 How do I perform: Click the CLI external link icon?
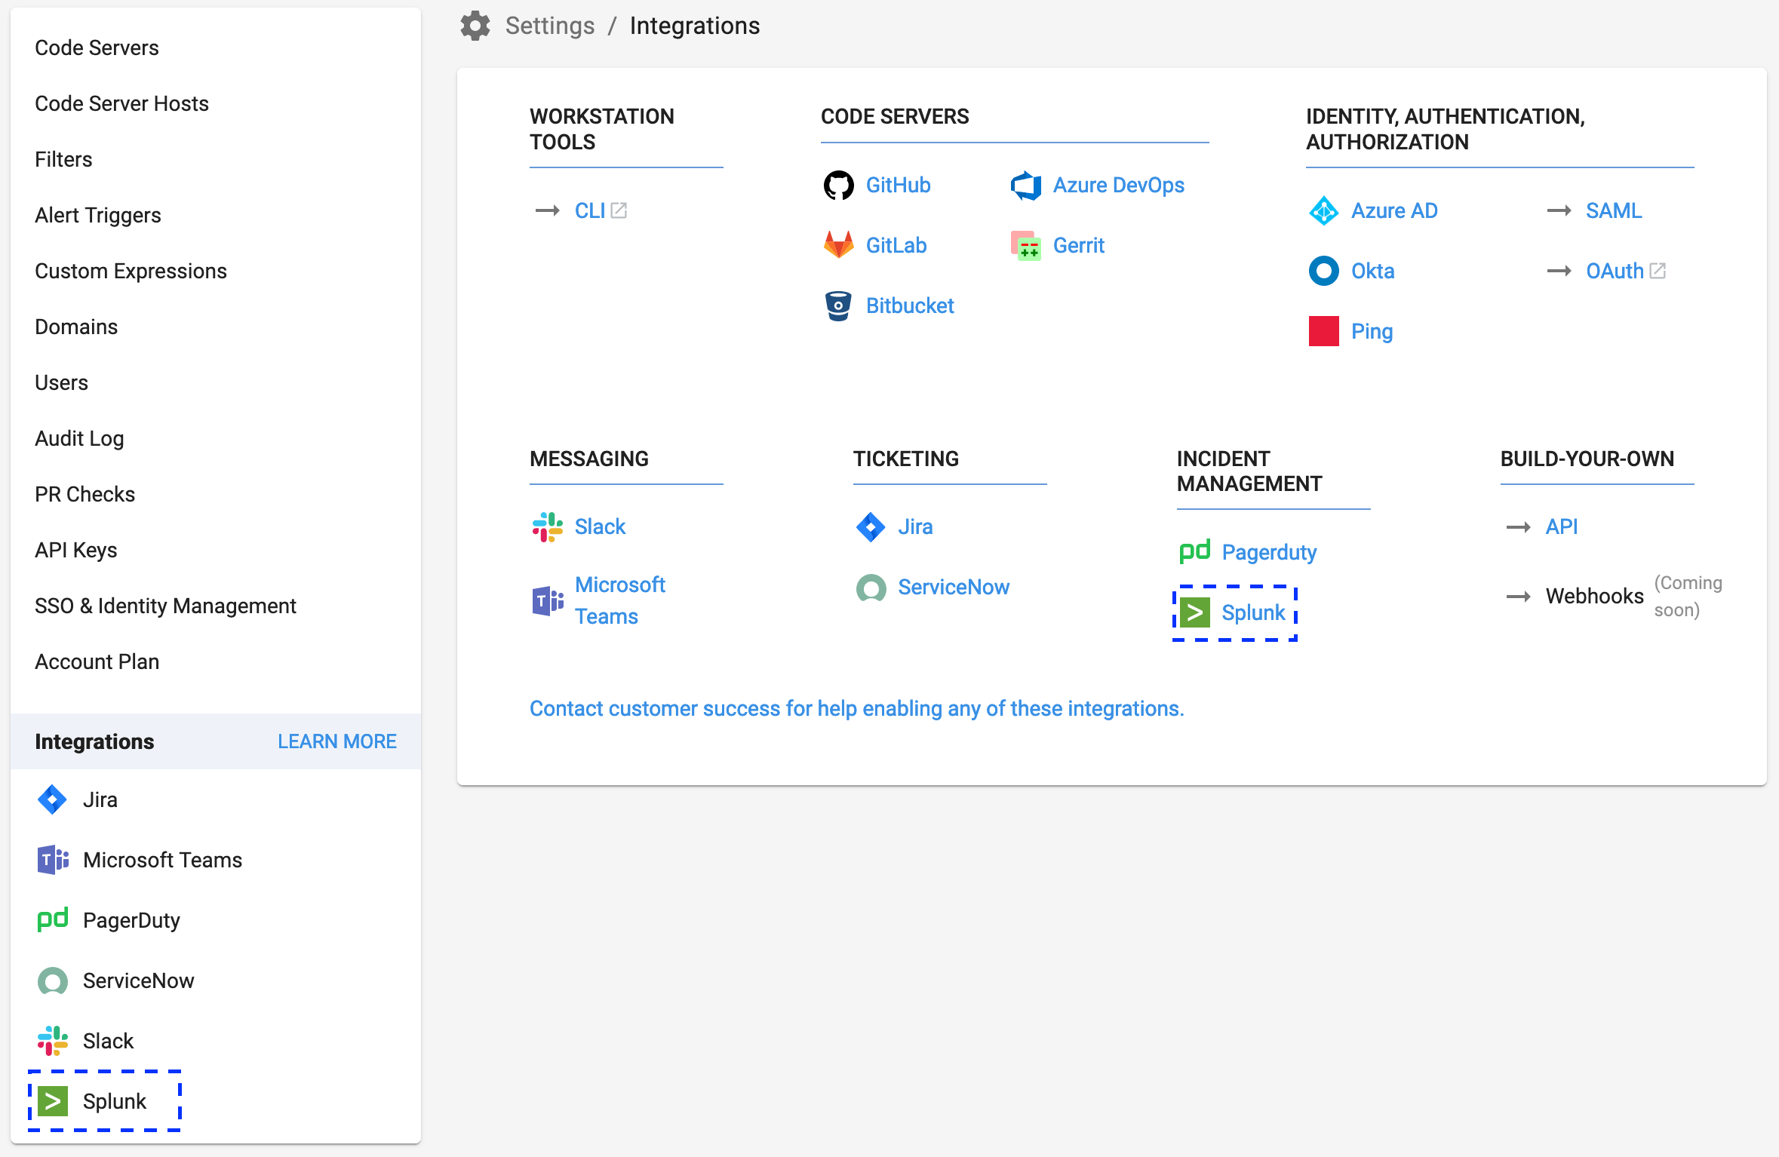619,210
